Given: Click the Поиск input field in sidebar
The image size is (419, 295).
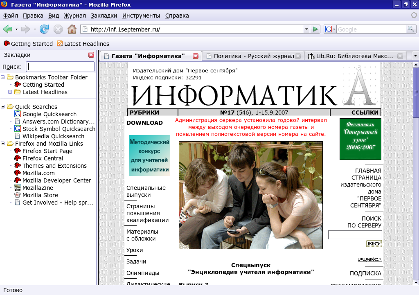Looking at the screenshot, I should 60,66.
